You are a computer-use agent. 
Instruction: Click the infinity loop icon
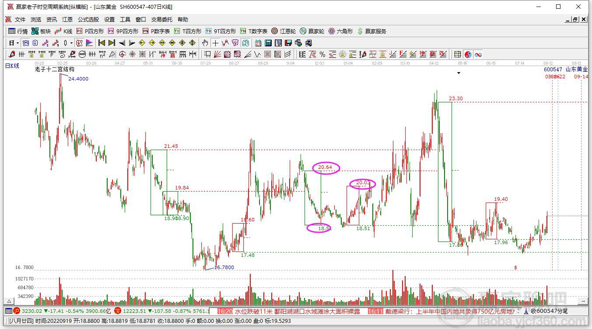click(x=478, y=54)
